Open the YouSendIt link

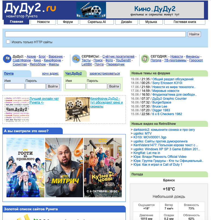(123, 60)
